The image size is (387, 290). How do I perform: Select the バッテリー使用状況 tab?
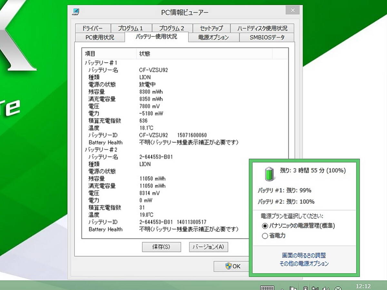point(156,36)
